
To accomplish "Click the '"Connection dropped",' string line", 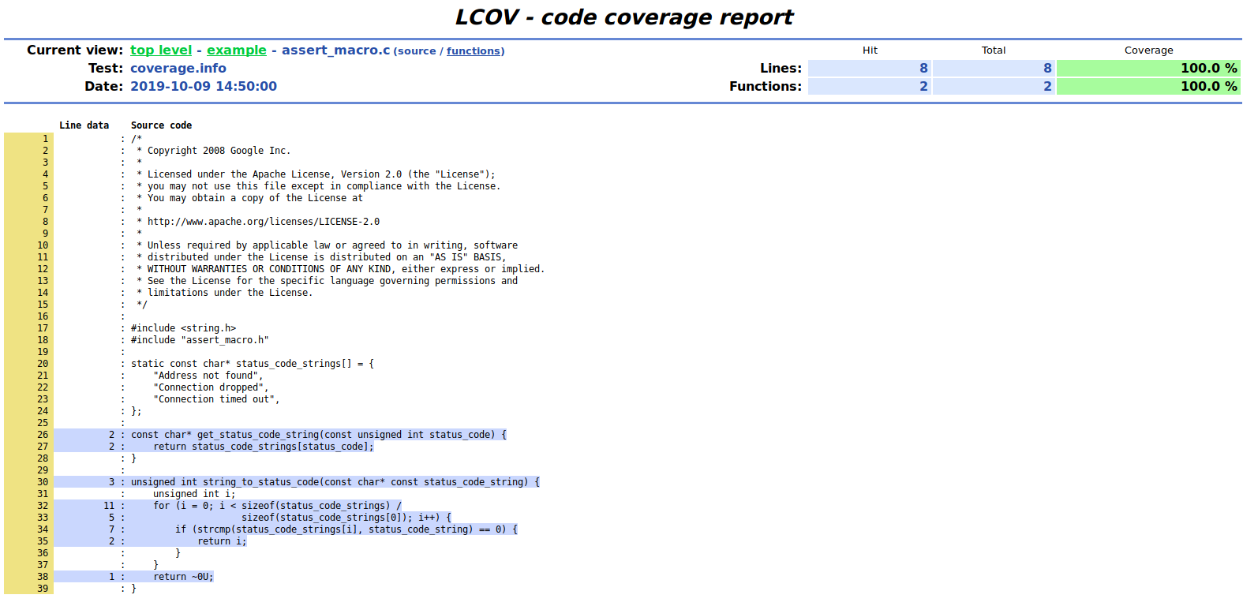I will tap(211, 387).
